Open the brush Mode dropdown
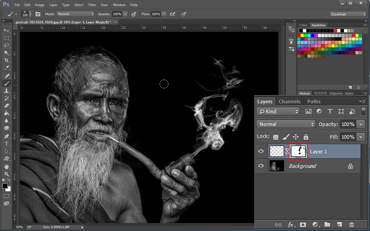This screenshot has height=231, width=370. 76,14
